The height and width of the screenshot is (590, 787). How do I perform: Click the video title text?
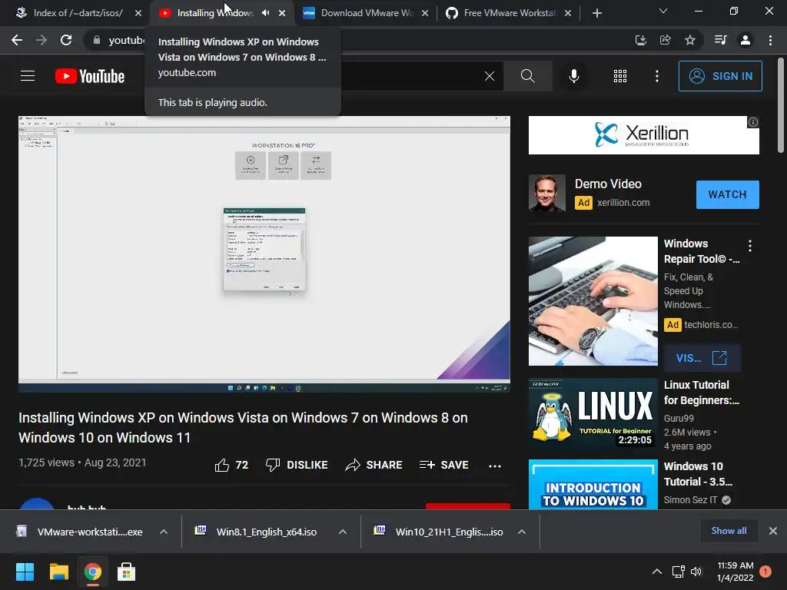(243, 427)
